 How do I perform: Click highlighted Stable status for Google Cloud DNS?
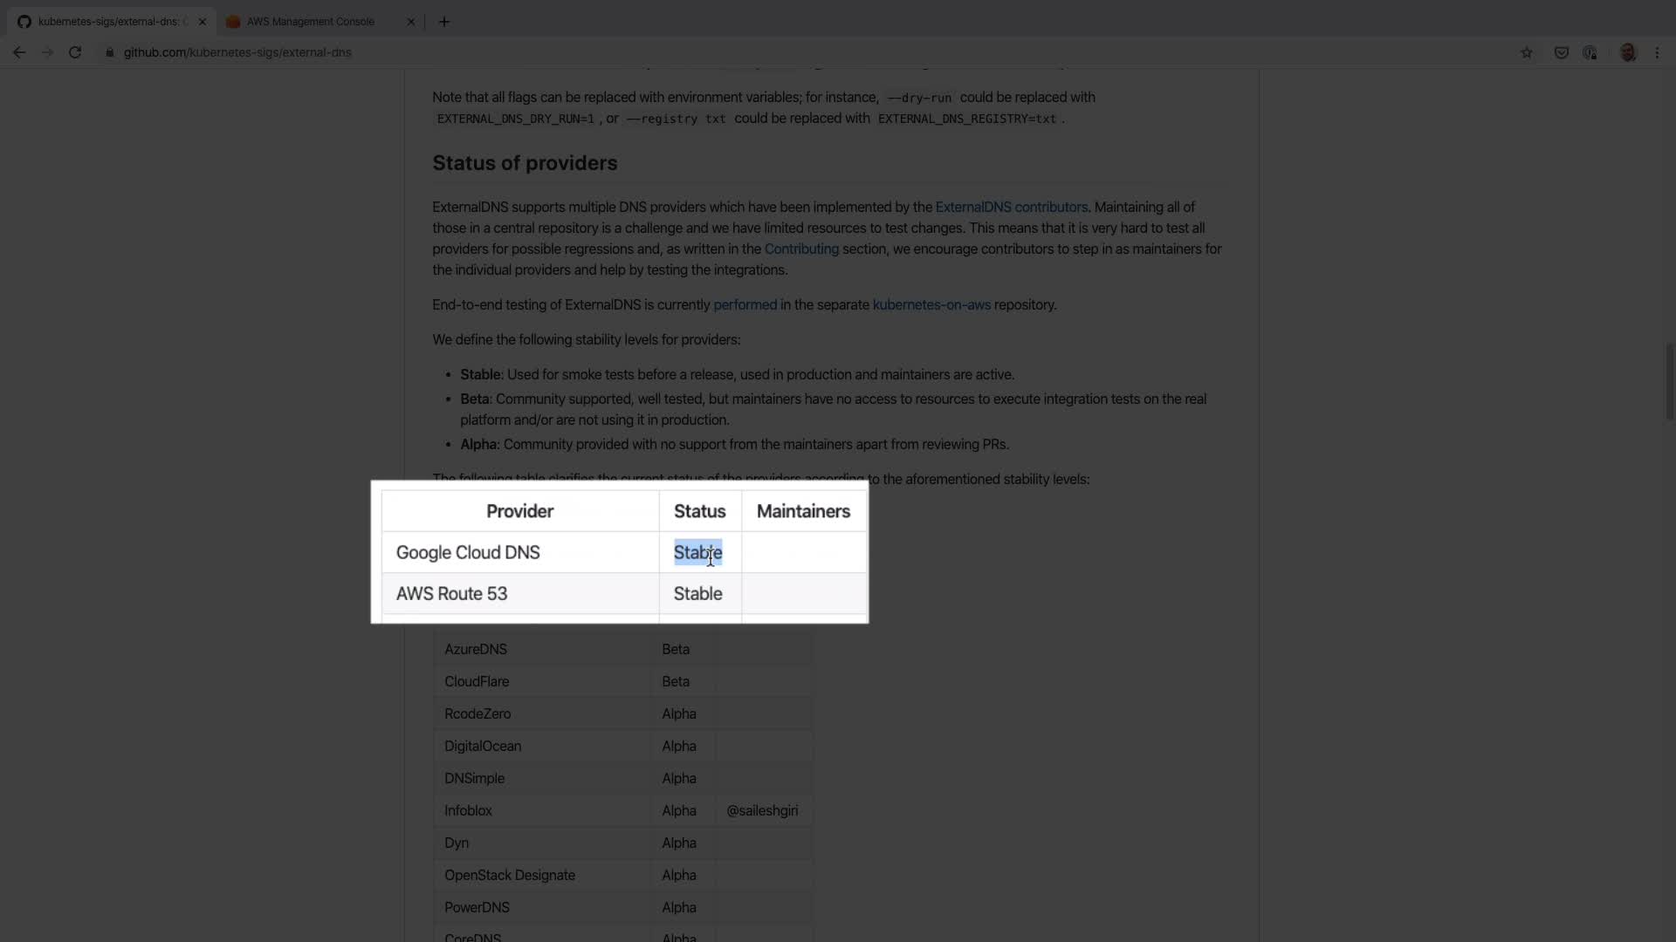(697, 553)
